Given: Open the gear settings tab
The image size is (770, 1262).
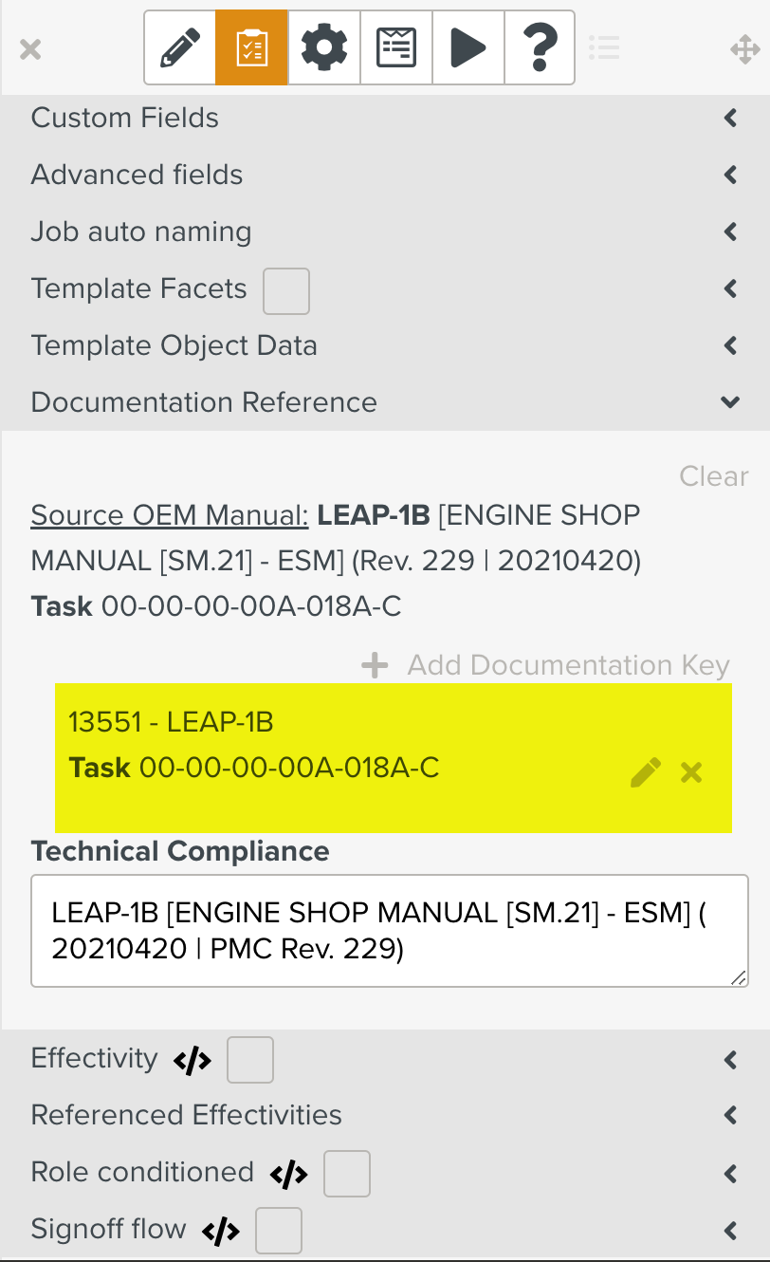Looking at the screenshot, I should pyautogui.click(x=324, y=47).
